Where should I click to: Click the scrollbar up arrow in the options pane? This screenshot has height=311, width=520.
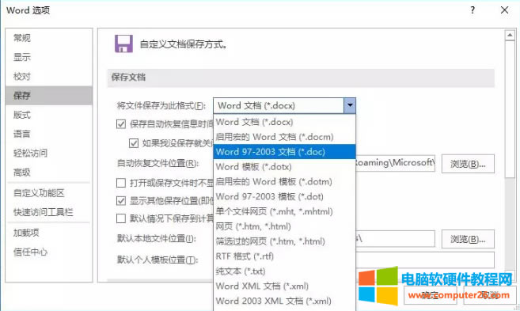[x=510, y=35]
